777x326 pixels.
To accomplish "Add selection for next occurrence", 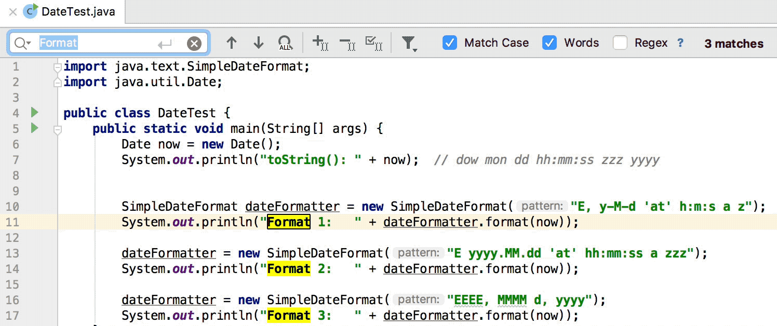I will pos(320,43).
